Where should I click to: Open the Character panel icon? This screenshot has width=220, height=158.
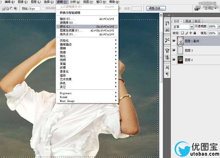click(167, 68)
